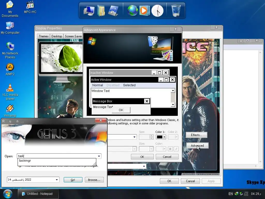Click the Advanced button in Display Properties

click(197, 146)
